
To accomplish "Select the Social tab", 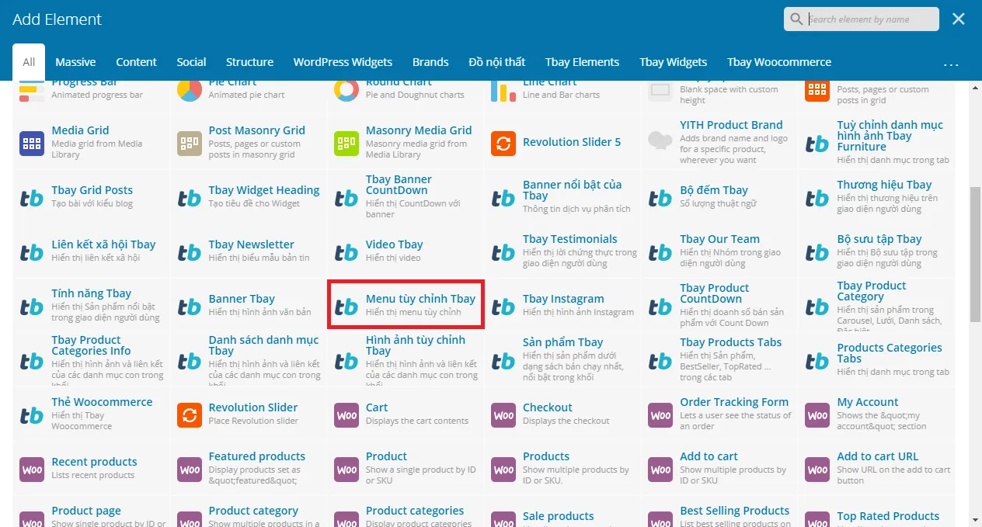I will point(191,62).
